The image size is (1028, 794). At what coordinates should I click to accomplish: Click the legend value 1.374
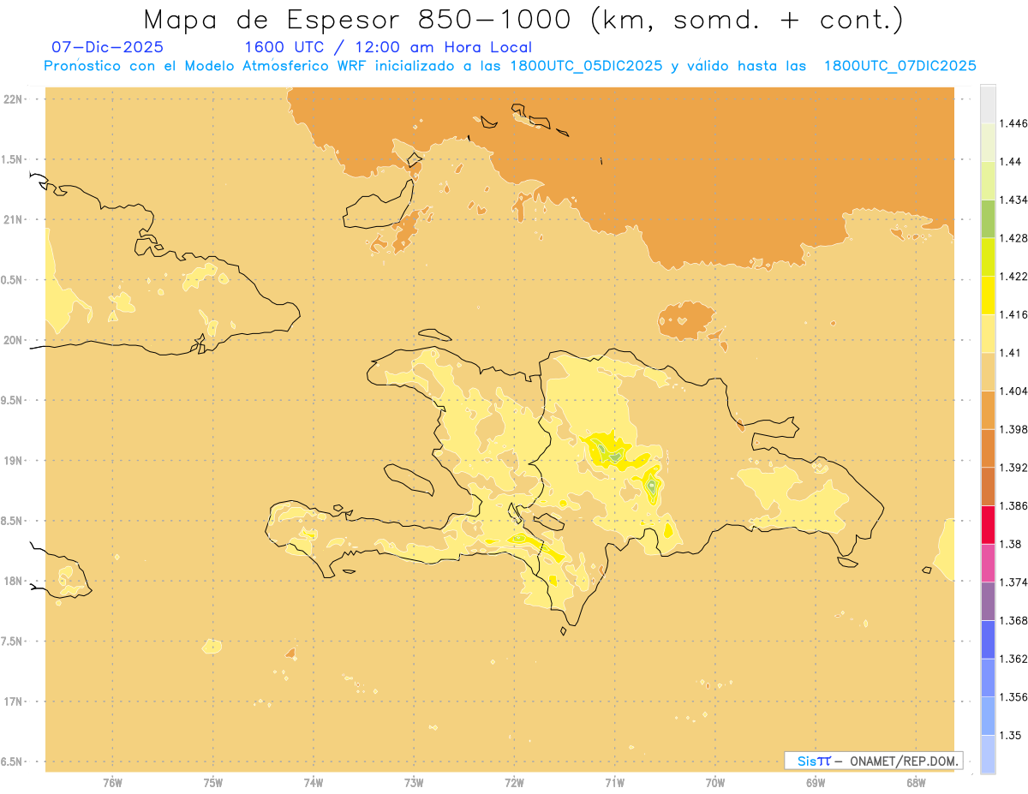1014,582
